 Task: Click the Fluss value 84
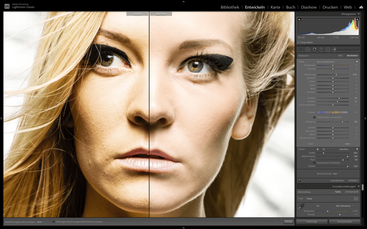click(x=356, y=160)
